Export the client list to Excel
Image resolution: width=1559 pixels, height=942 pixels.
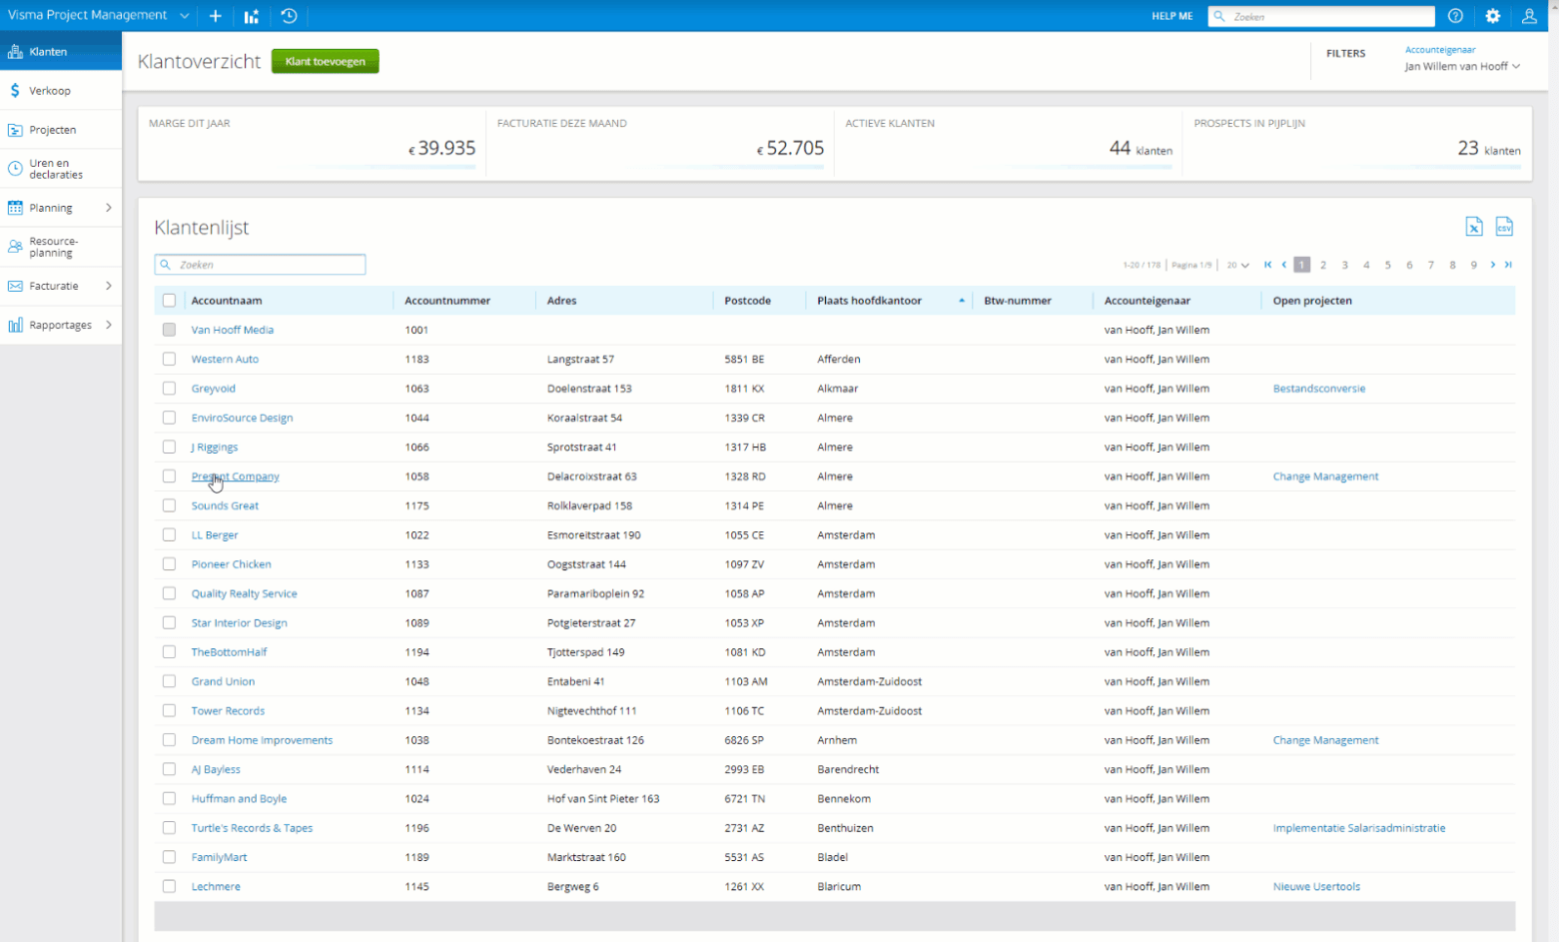click(1474, 227)
